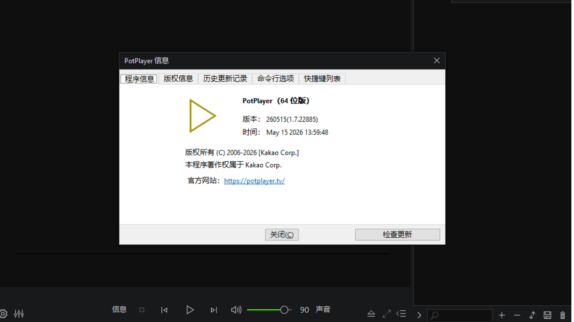The height and width of the screenshot is (322, 574).
Task: Collapse playlist panel with chevron arrow
Action: click(419, 315)
